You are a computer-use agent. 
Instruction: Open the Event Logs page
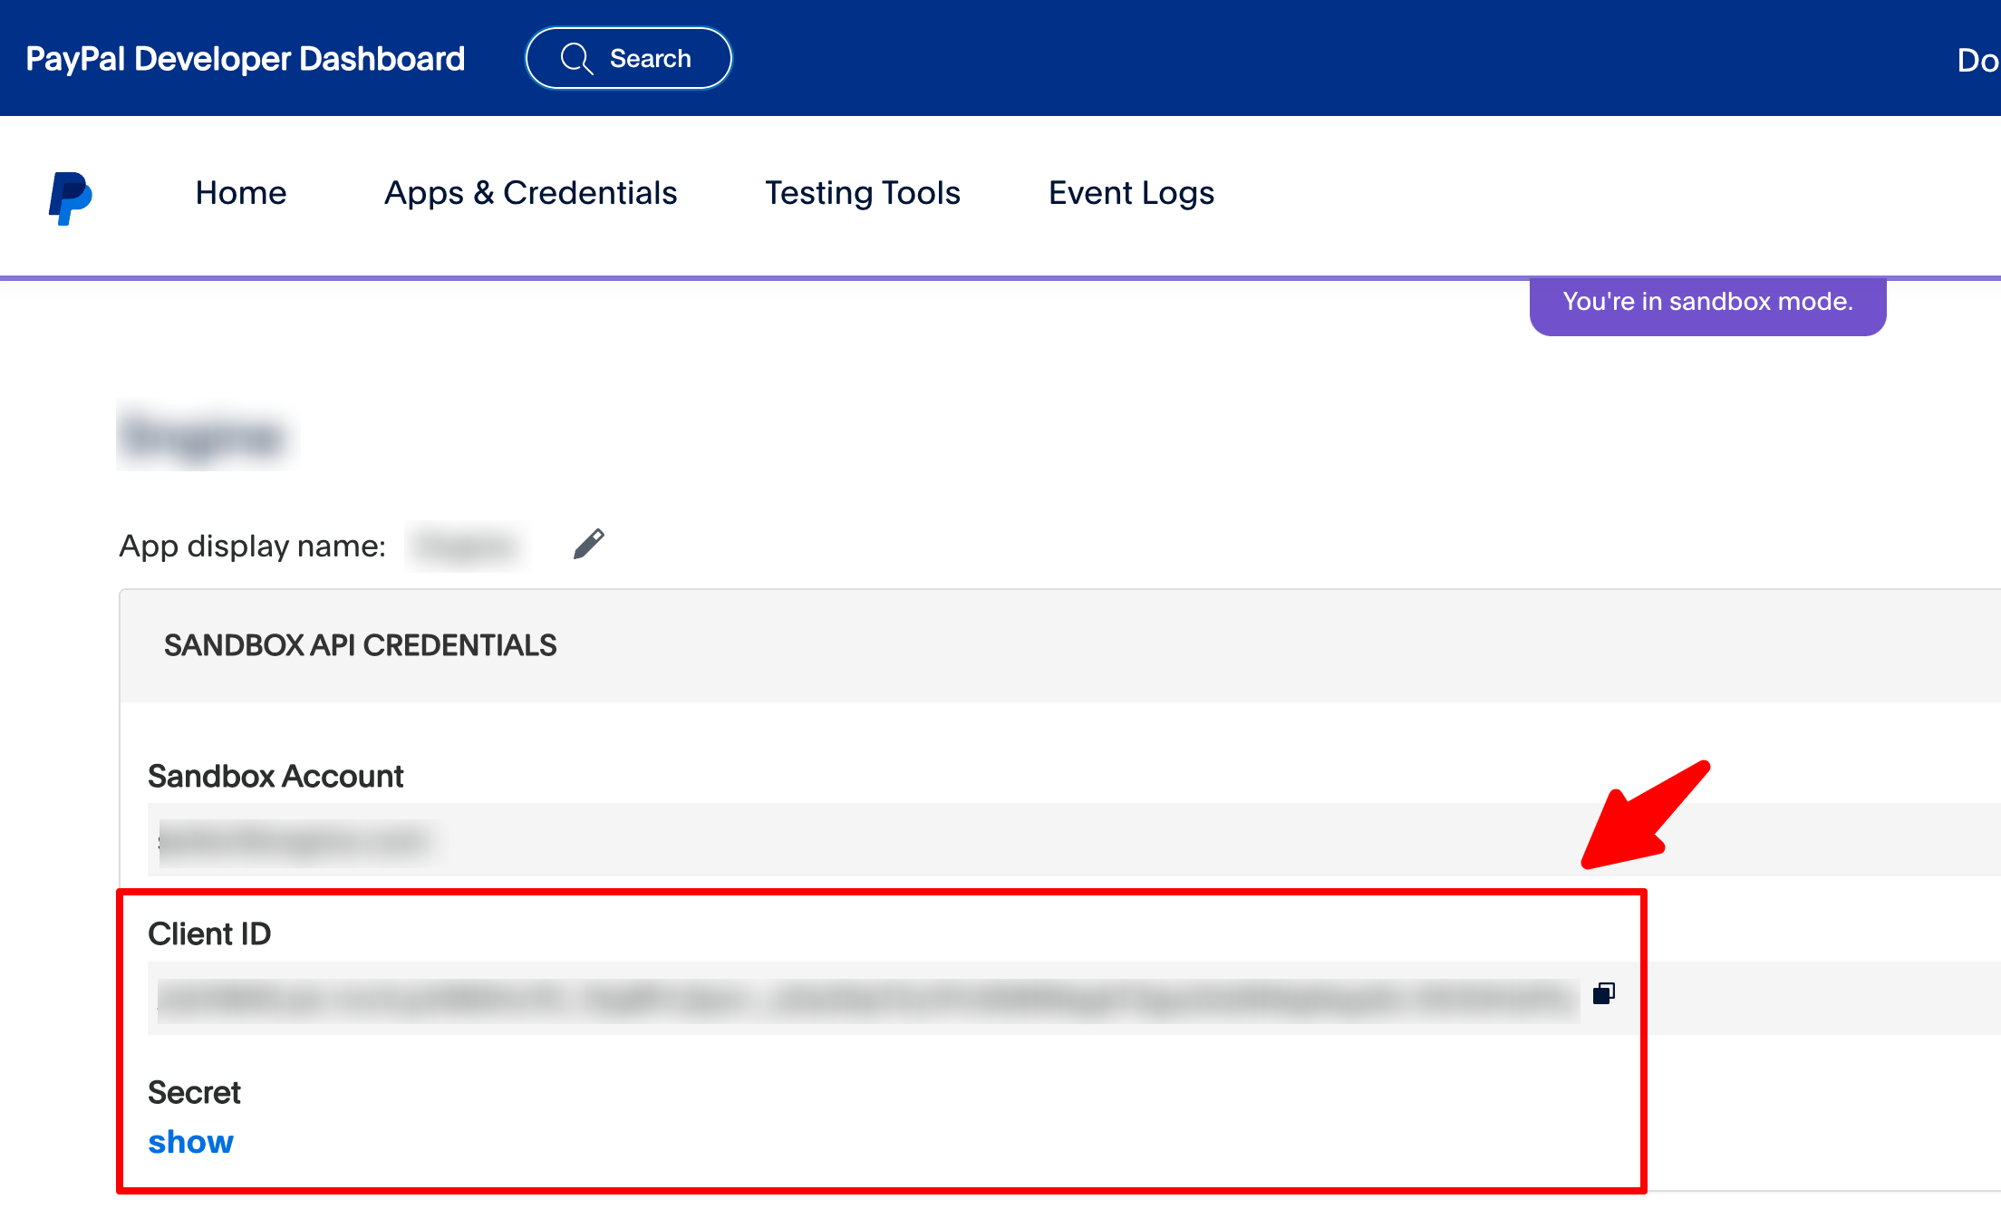click(1131, 193)
